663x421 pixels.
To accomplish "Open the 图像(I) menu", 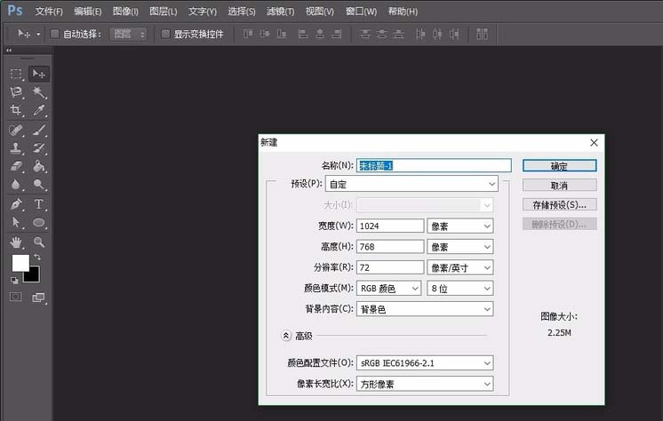I will 125,12.
